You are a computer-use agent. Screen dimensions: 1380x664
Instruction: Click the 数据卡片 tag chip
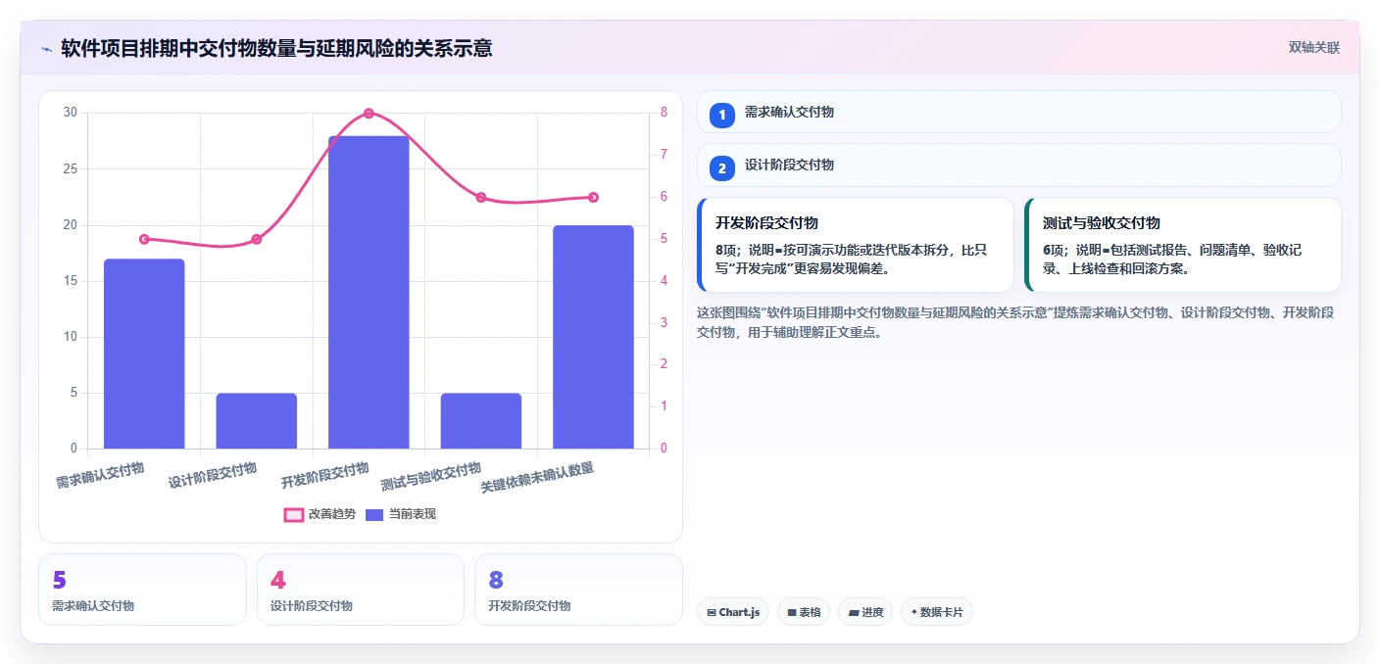pyautogui.click(x=936, y=612)
